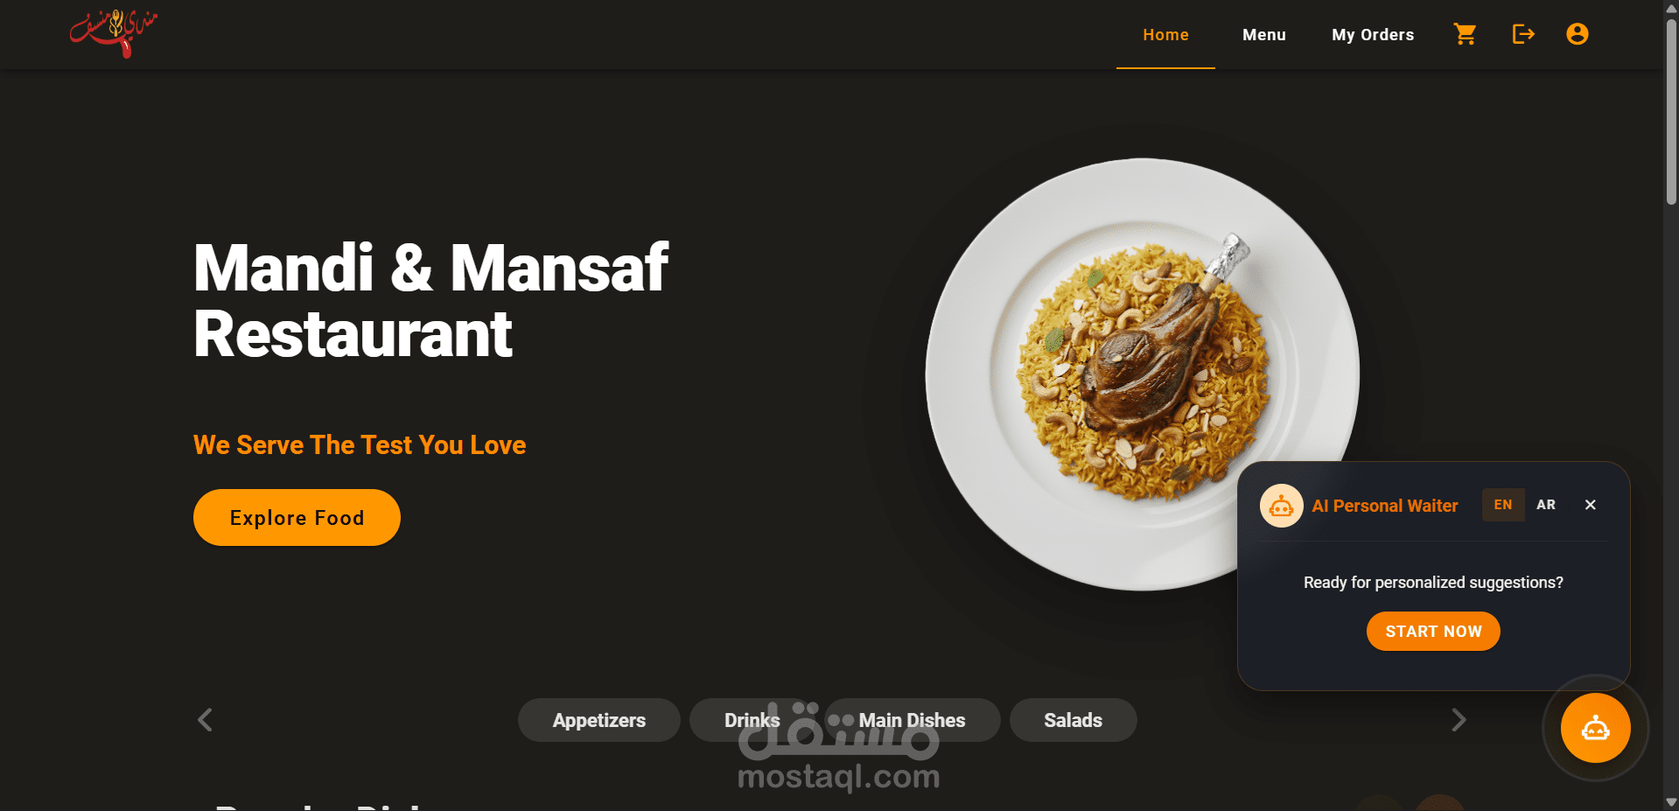1679x811 pixels.
Task: Show previous categories with left chevron
Action: 205,720
